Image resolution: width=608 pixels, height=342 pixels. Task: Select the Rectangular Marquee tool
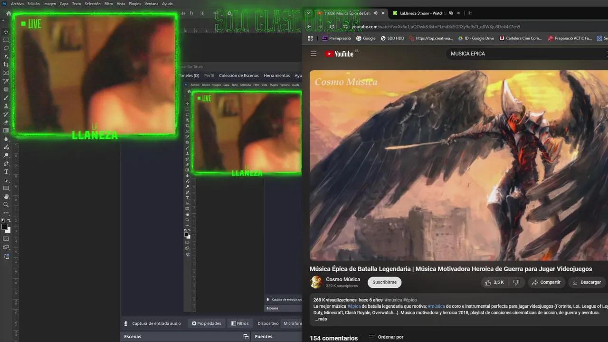pos(6,40)
